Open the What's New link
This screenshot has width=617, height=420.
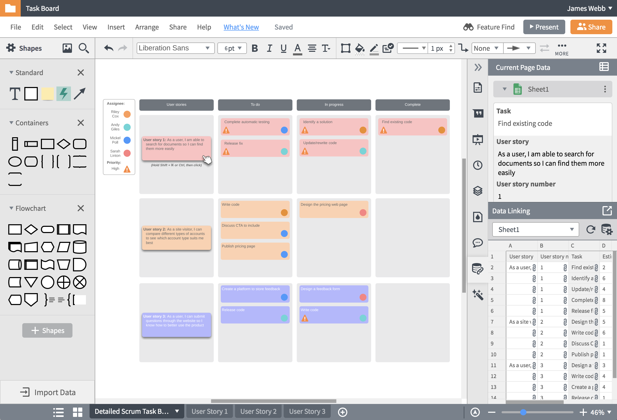[241, 27]
